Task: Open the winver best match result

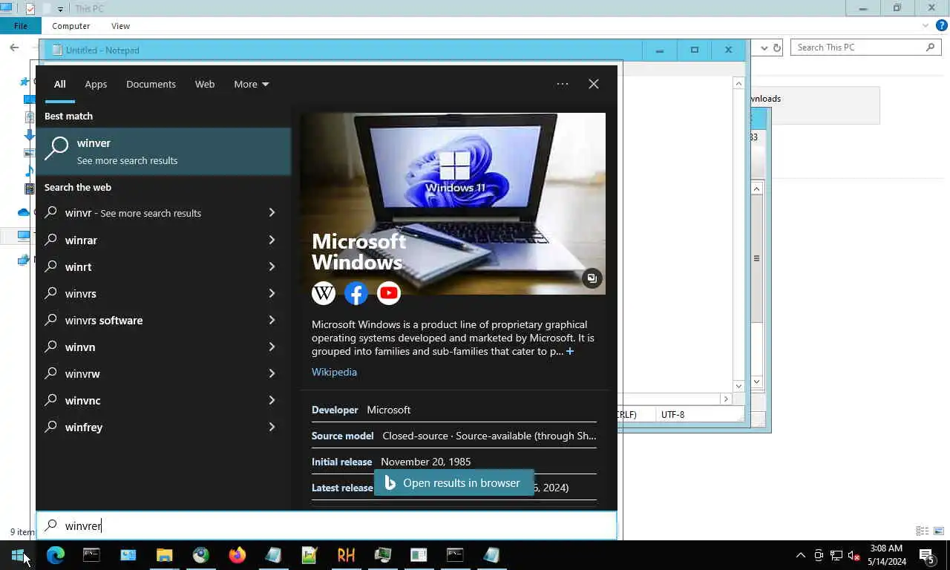Action: 163,151
